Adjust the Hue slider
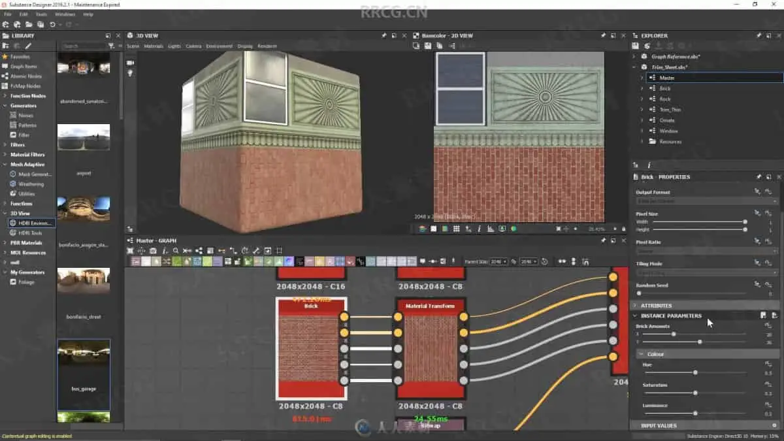This screenshot has height=441, width=784. click(694, 372)
